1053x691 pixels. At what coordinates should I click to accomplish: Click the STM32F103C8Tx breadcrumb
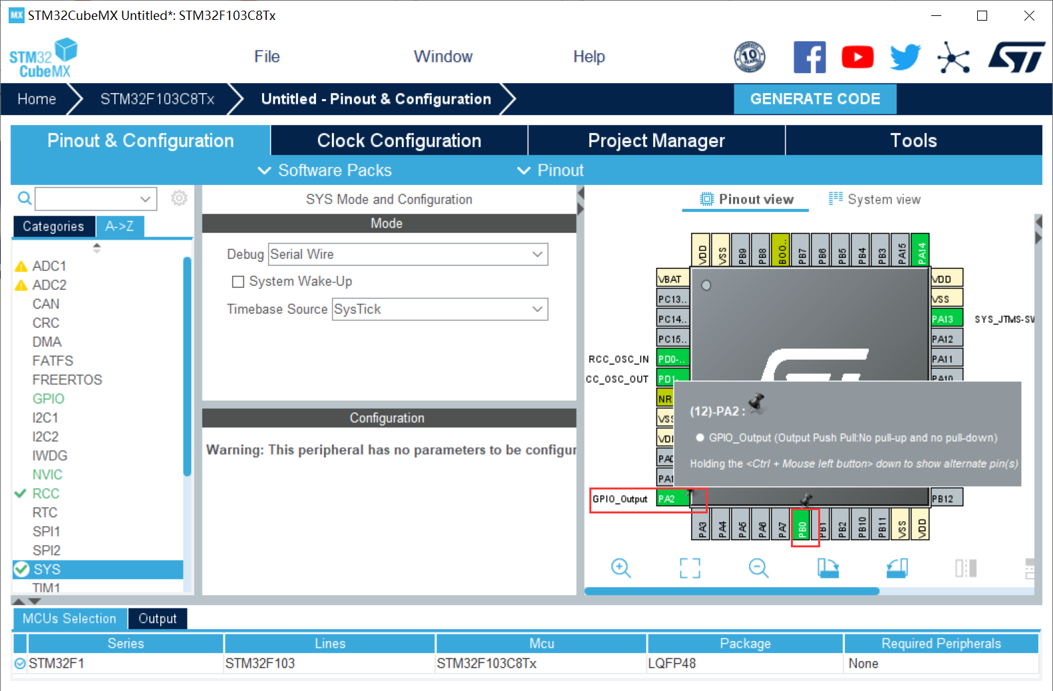coord(157,99)
